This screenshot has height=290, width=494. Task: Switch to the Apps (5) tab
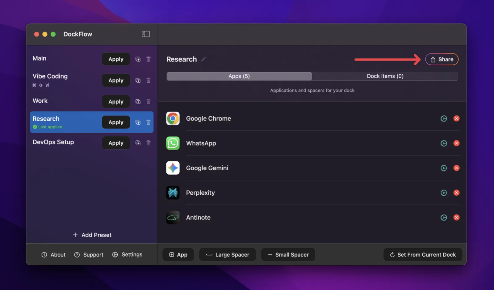coord(239,76)
